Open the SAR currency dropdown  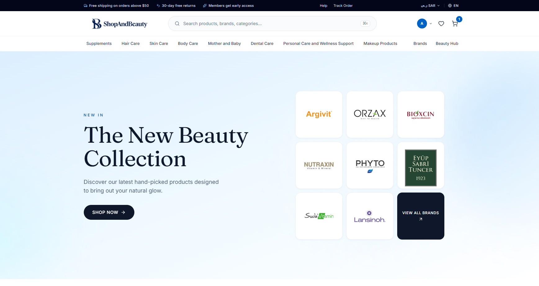[430, 6]
